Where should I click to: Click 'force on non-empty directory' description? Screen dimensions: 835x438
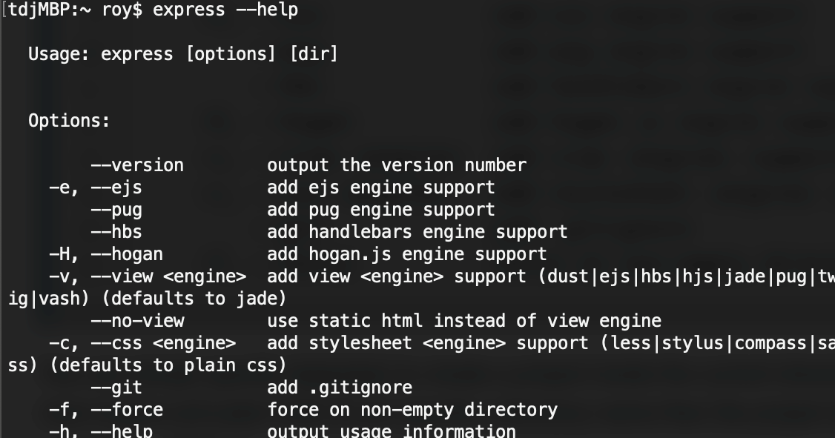point(412,410)
